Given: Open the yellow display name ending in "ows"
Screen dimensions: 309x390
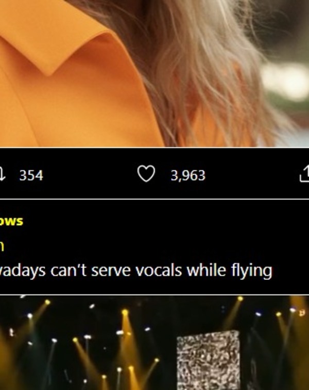Looking at the screenshot, I should click(x=11, y=221).
